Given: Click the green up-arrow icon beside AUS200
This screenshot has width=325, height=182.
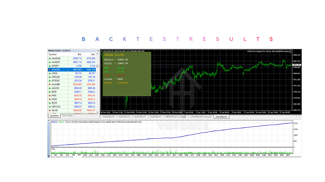Looking at the screenshot, I should (50, 88).
